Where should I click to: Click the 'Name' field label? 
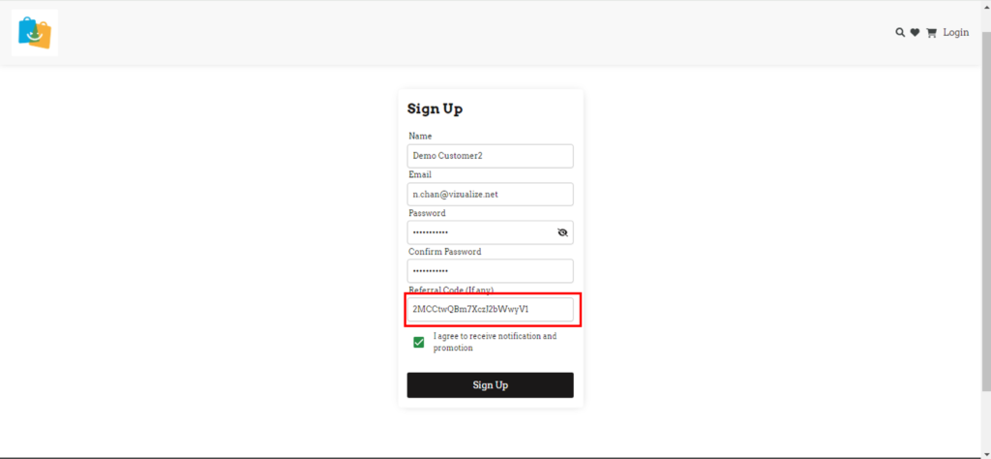click(420, 137)
